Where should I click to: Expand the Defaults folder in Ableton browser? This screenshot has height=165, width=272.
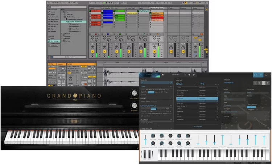62,34
